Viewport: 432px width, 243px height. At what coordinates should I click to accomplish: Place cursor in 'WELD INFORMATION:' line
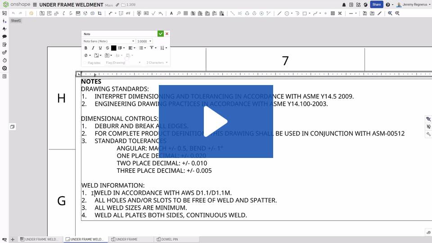pos(112,185)
